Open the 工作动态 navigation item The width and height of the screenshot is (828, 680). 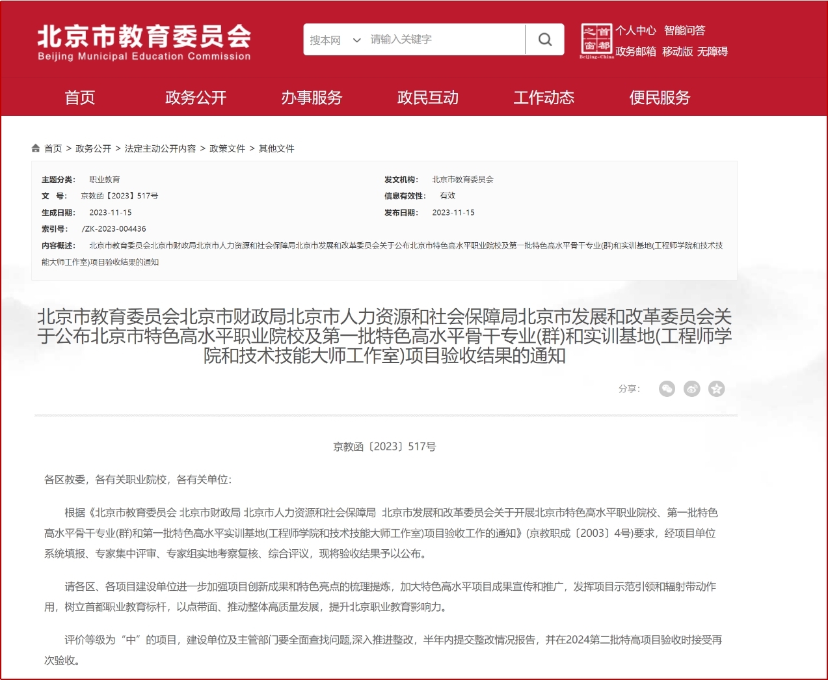(544, 98)
